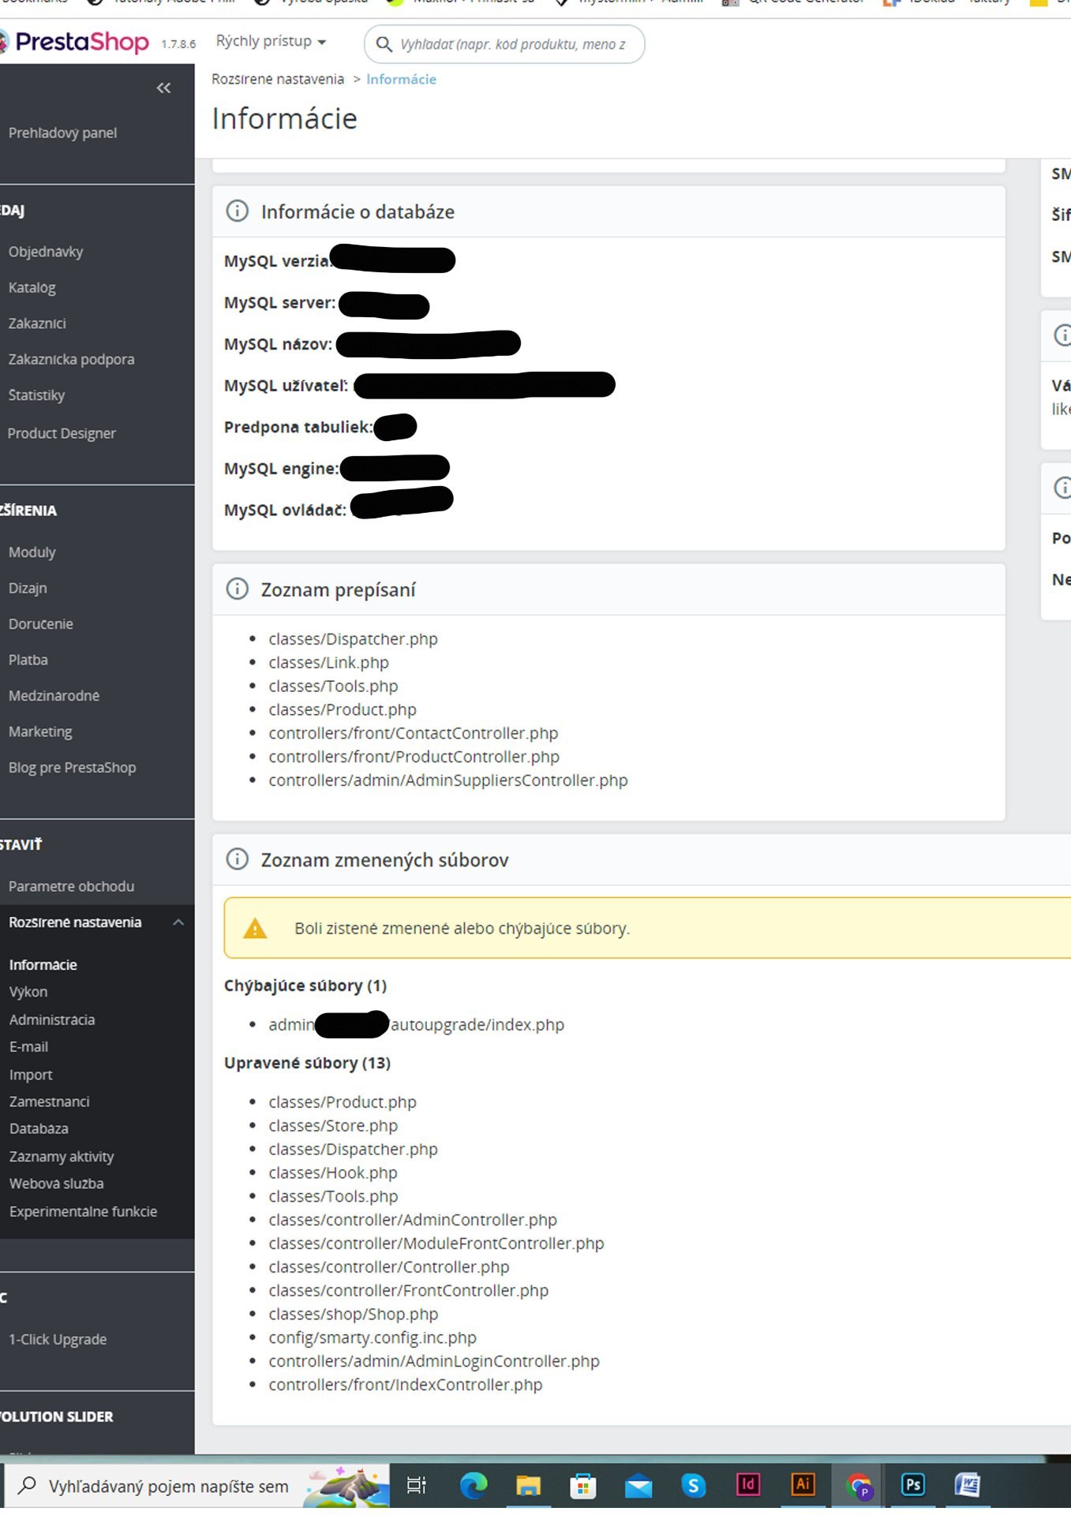Viewport: 1071px width, 1515px height.
Task: Click classes/Link.php in overrides list
Action: [328, 662]
